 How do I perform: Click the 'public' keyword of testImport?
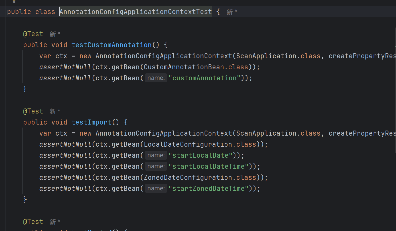pos(35,122)
